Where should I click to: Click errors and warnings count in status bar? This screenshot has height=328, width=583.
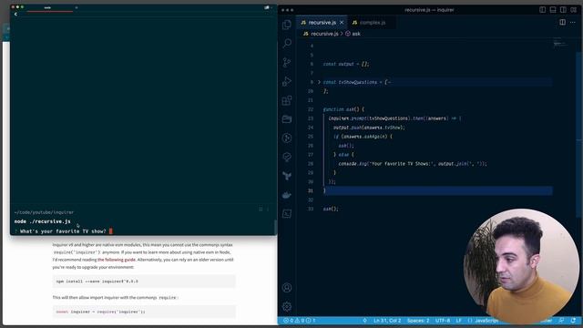[x=300, y=320]
